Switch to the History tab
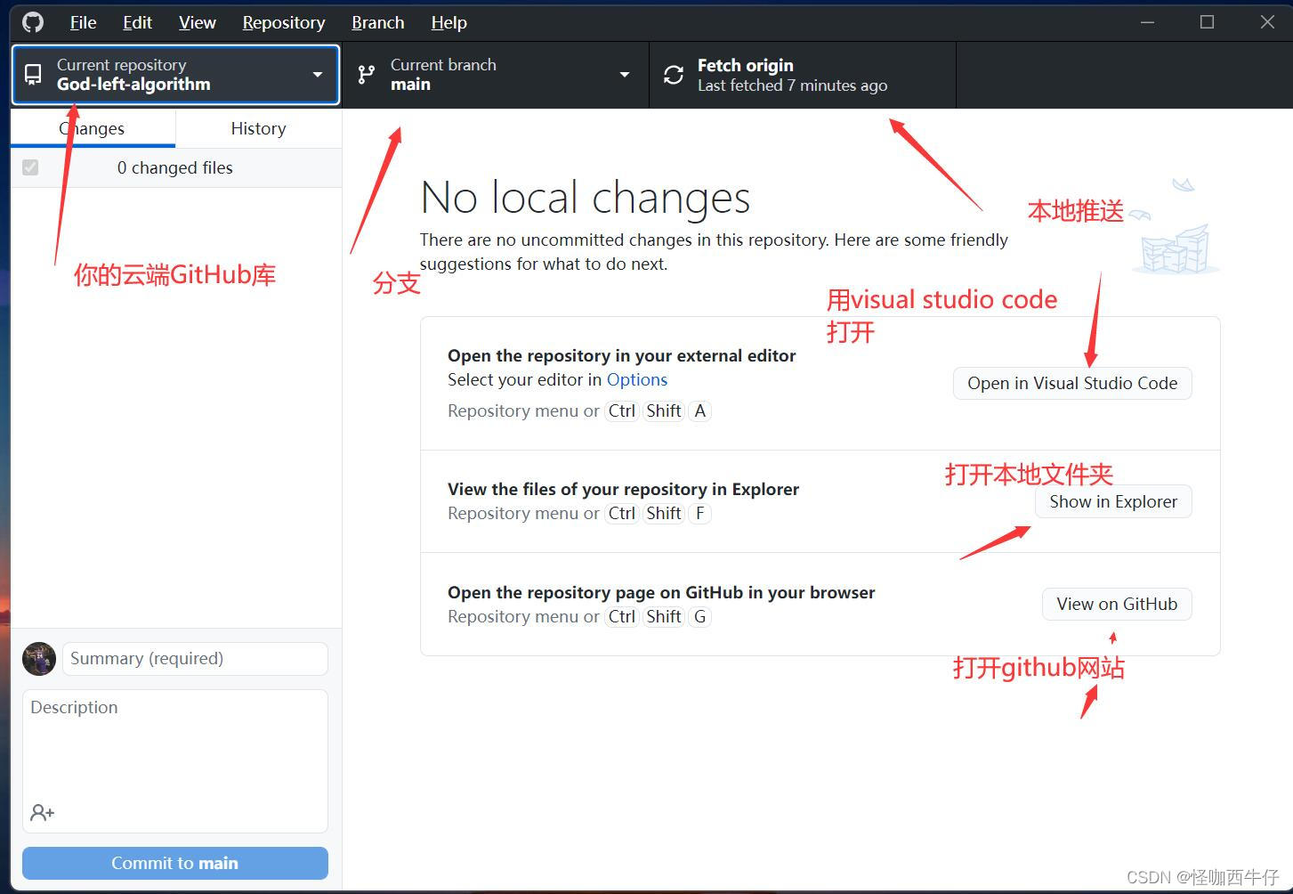 pos(258,128)
